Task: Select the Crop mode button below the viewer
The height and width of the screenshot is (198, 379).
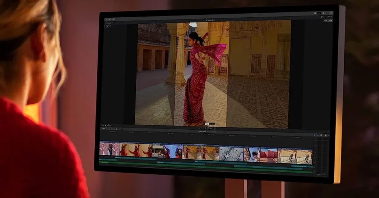Action: 207,124
